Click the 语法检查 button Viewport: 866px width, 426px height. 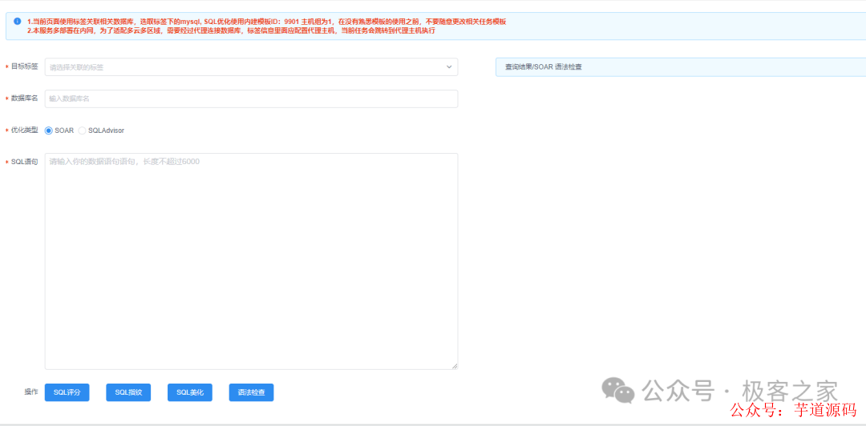(x=251, y=392)
